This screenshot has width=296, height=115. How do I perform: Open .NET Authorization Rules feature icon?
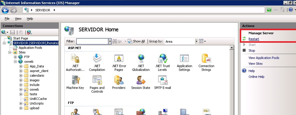pos(75,59)
